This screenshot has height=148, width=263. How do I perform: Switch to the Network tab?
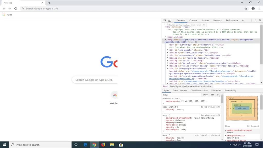217,20
